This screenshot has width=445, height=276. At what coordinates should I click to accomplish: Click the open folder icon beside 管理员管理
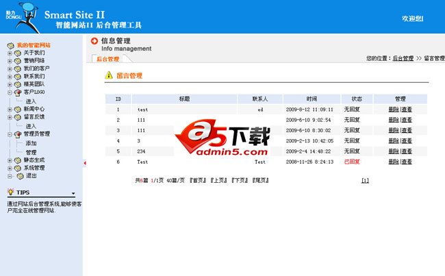click(x=18, y=134)
